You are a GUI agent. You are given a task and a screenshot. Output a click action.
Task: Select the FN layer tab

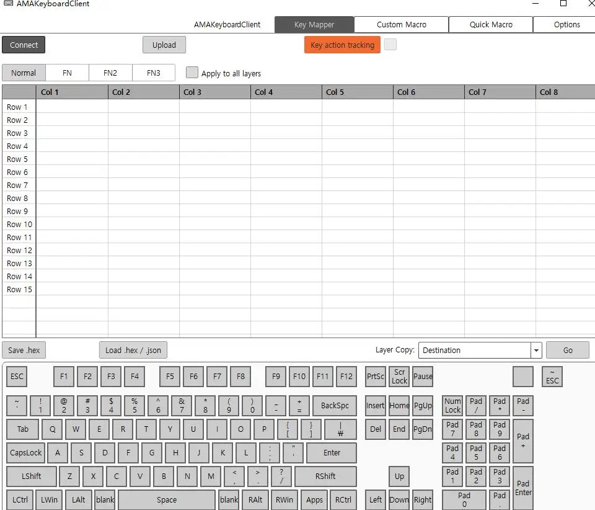67,73
